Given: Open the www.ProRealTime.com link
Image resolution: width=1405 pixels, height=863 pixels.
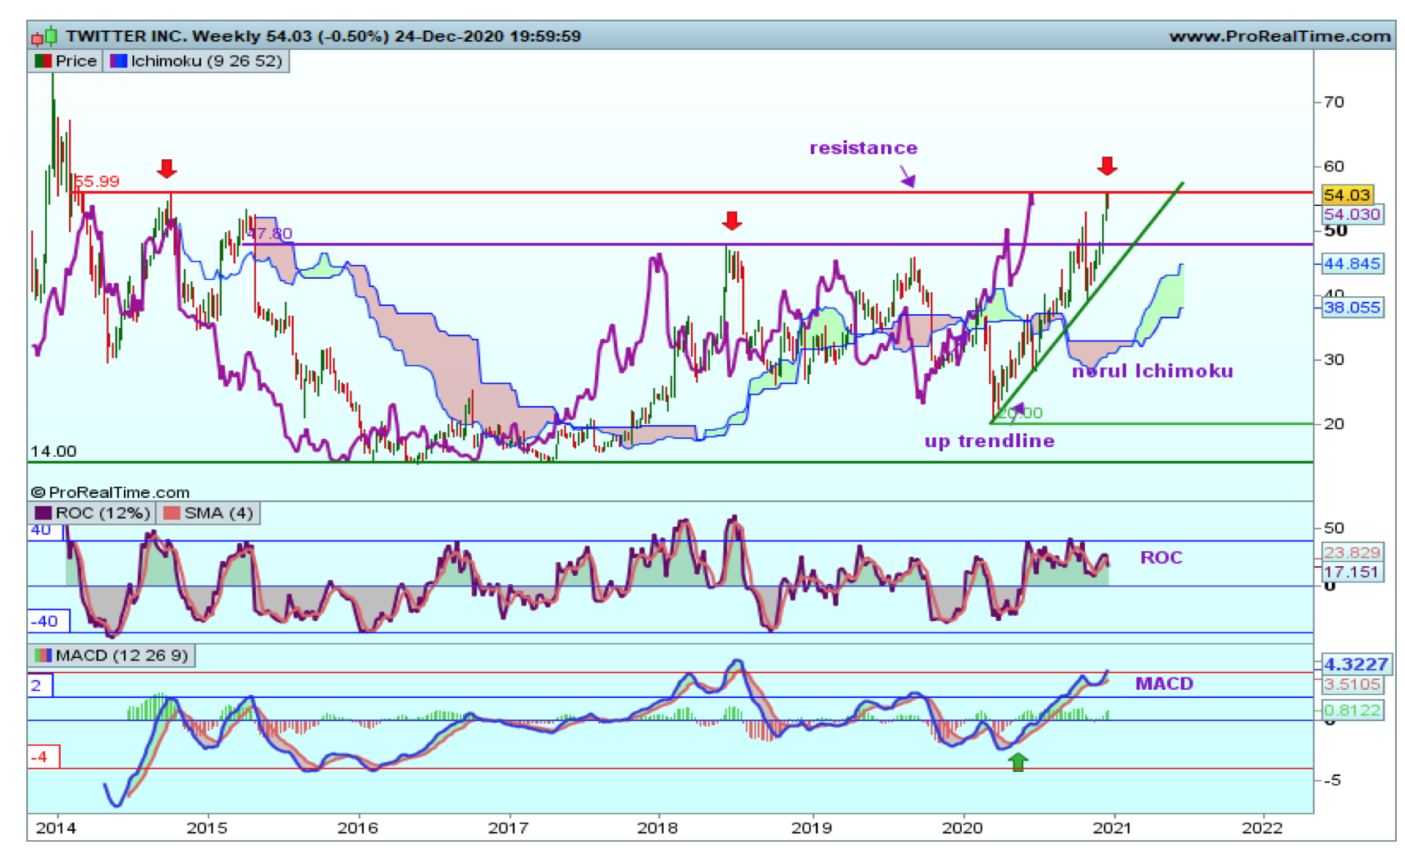Looking at the screenshot, I should pos(1279,36).
